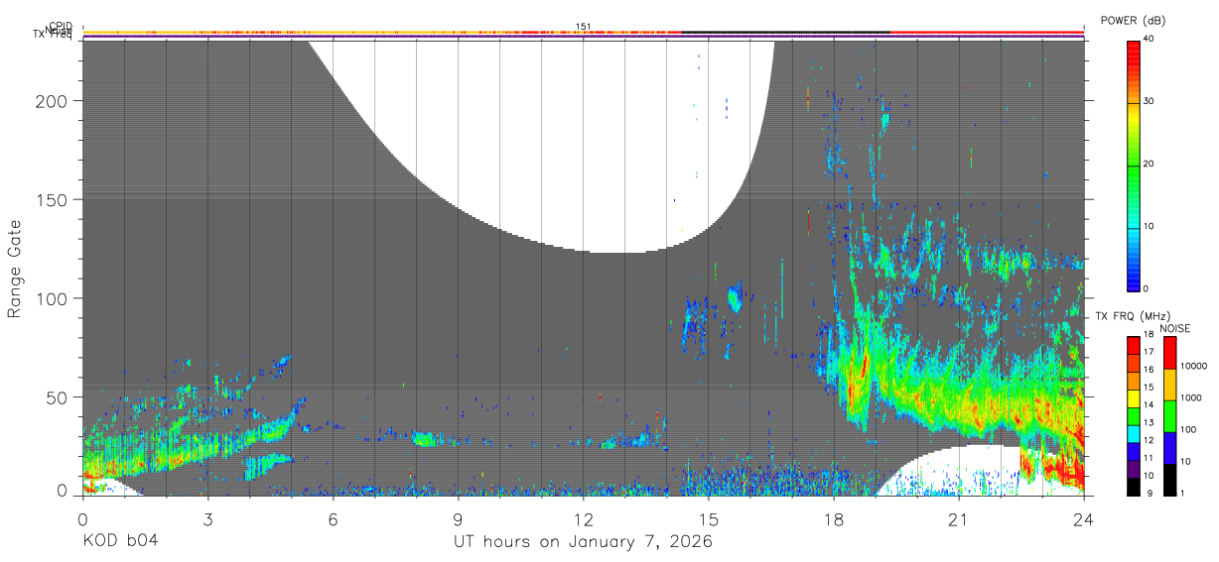The image size is (1219, 562).
Task: Click the KOD b04 radar beam label
Action: pyautogui.click(x=120, y=541)
